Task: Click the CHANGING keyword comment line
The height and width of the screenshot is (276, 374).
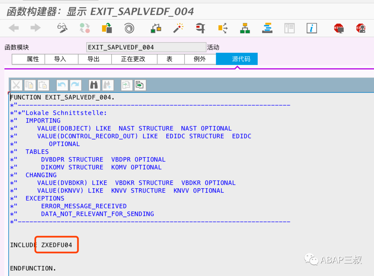Action: [33, 175]
